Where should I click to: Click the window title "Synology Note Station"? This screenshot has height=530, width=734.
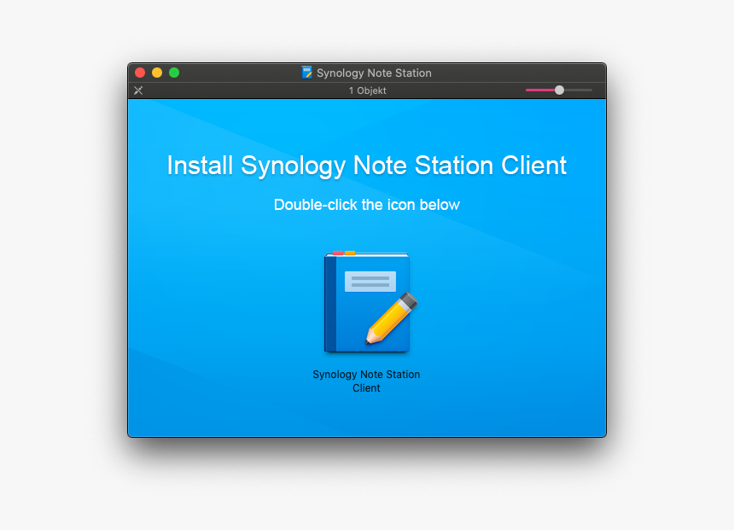[x=374, y=73]
